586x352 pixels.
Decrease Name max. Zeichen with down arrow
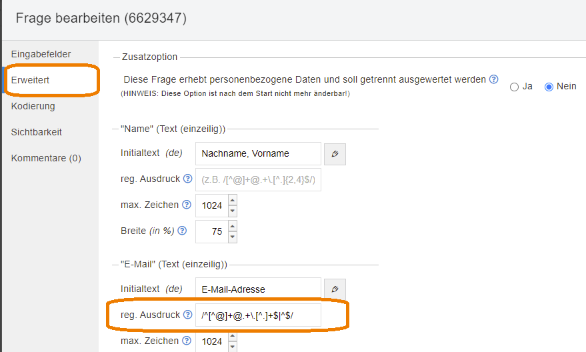click(x=232, y=211)
